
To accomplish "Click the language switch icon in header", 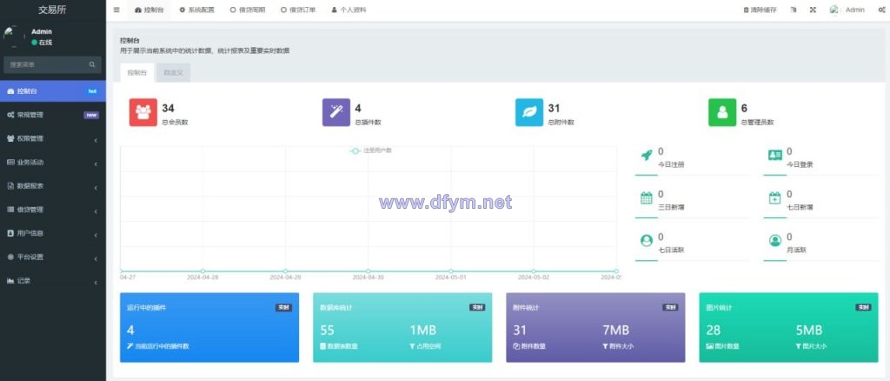I will (794, 10).
